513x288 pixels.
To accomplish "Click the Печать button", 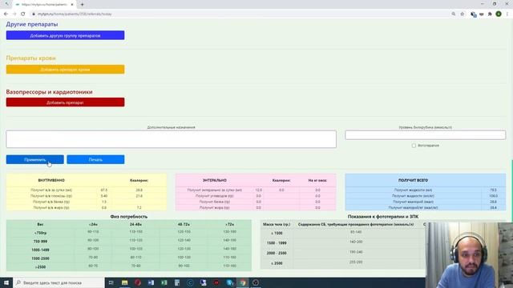I will (95, 160).
